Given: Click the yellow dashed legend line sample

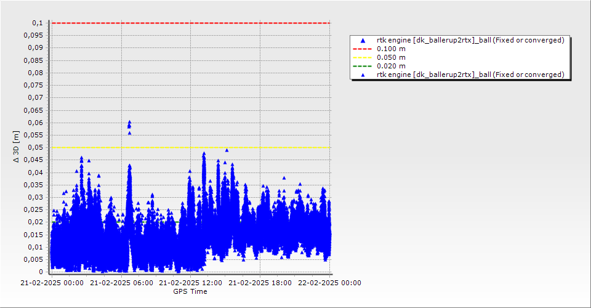Looking at the screenshot, I should [362, 58].
